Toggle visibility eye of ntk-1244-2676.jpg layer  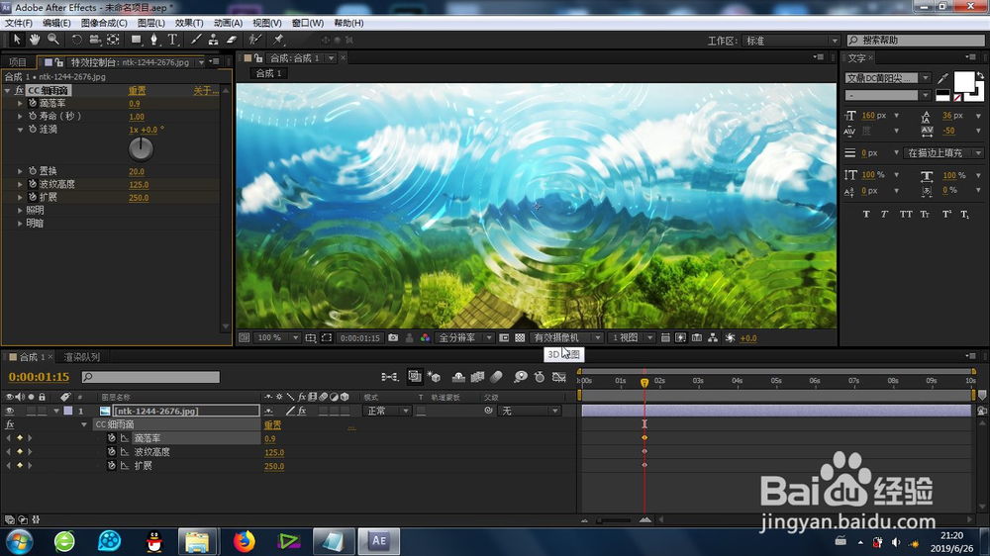[10, 411]
